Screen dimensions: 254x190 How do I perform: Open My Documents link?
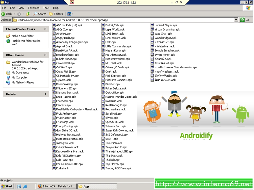[20, 73]
